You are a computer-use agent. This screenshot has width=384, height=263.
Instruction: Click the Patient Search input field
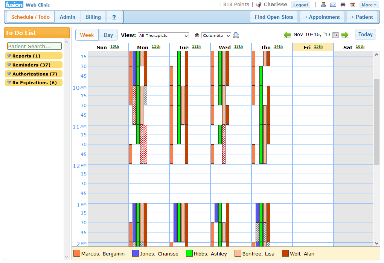34,46
